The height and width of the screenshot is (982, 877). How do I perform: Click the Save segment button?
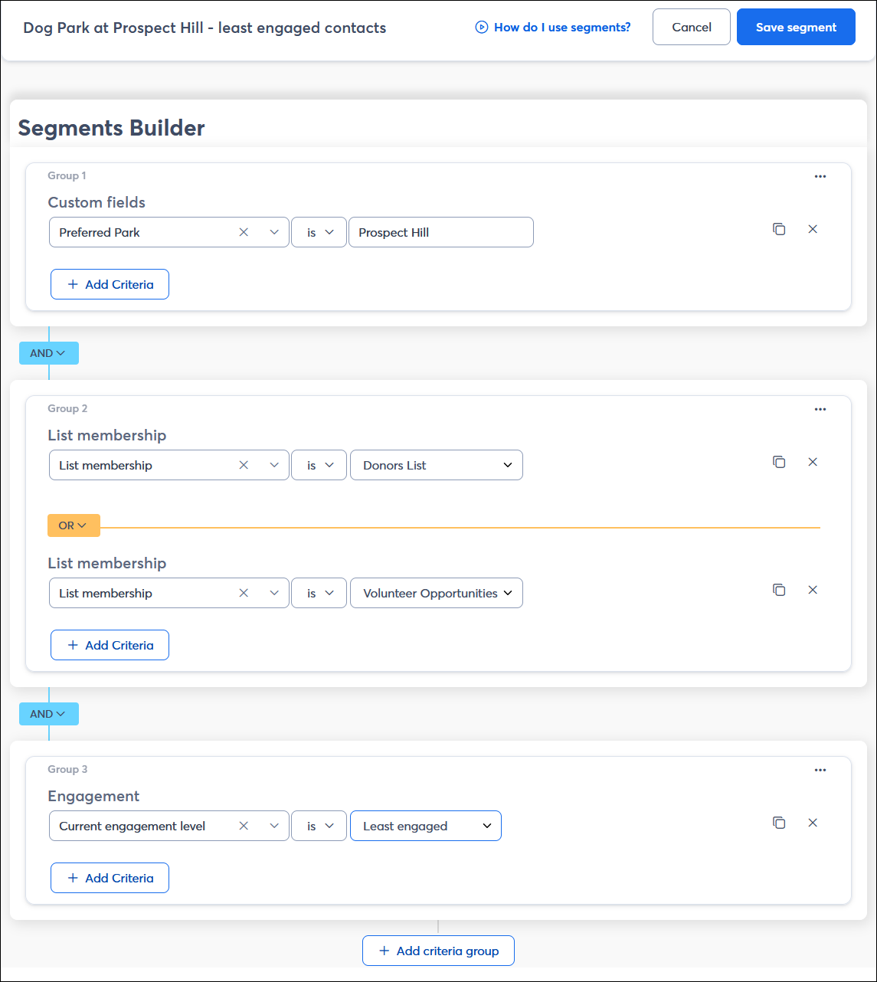point(796,26)
